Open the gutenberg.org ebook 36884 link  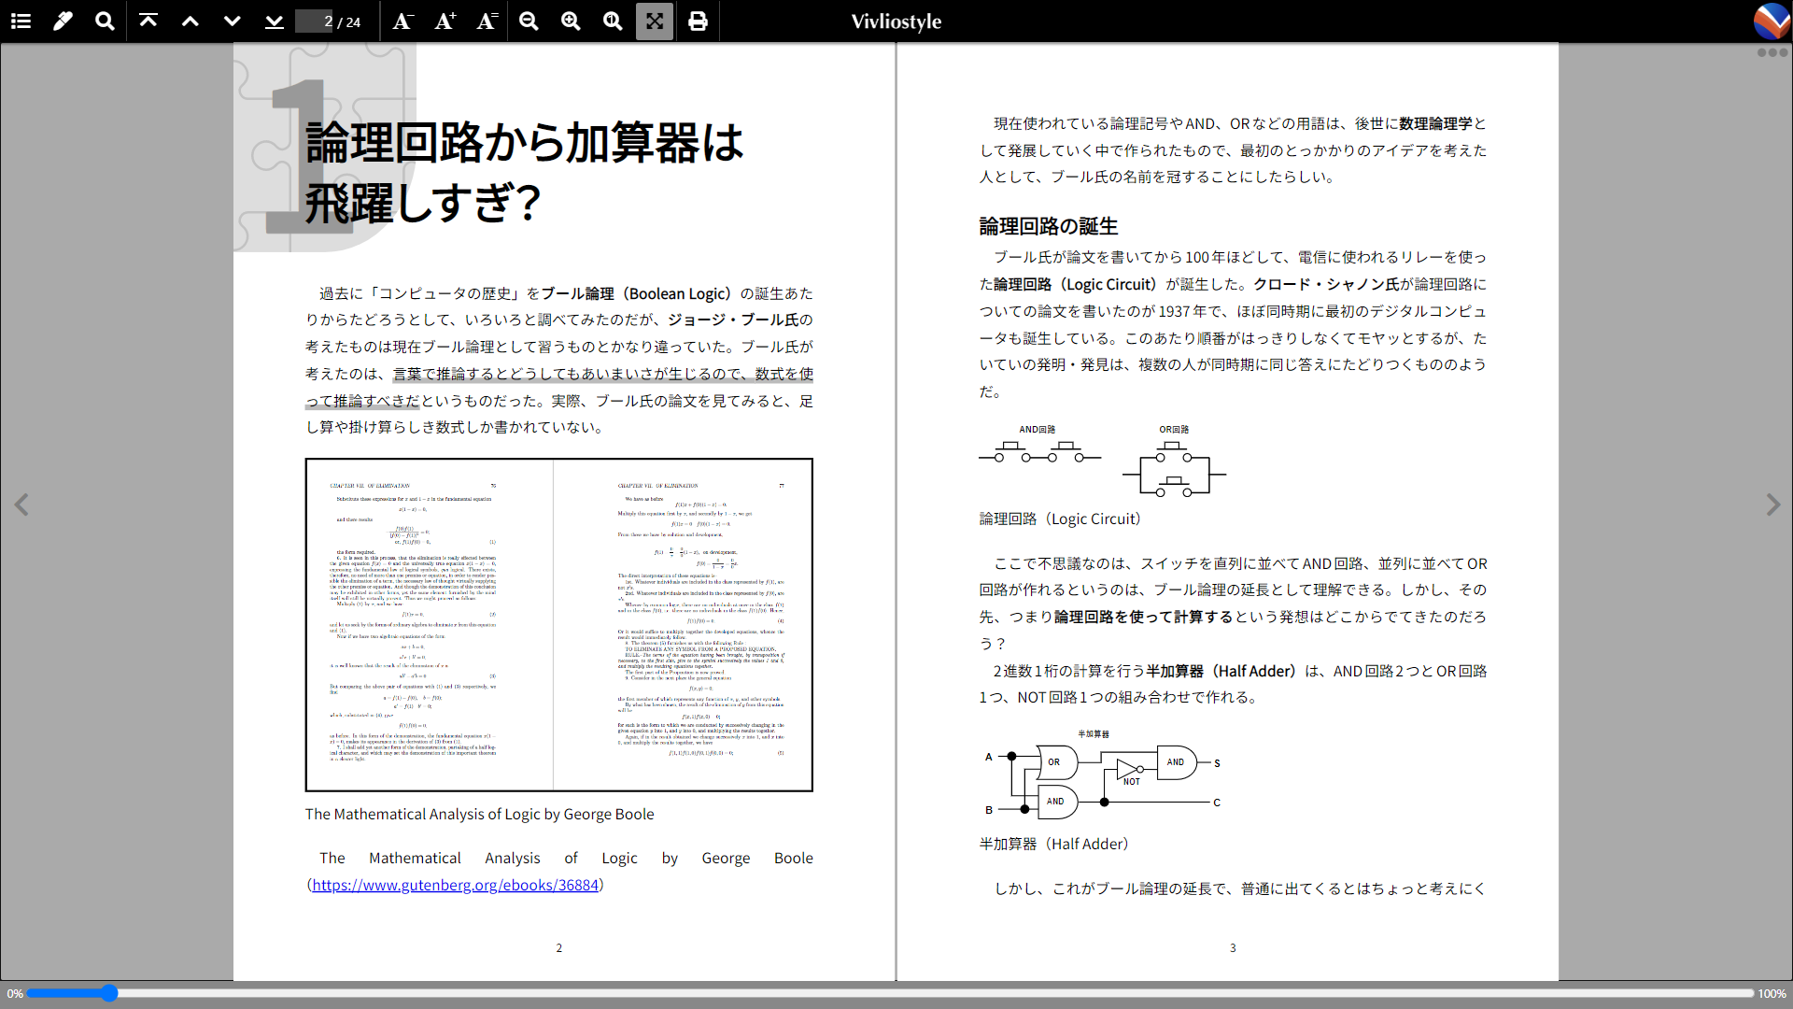tap(455, 885)
